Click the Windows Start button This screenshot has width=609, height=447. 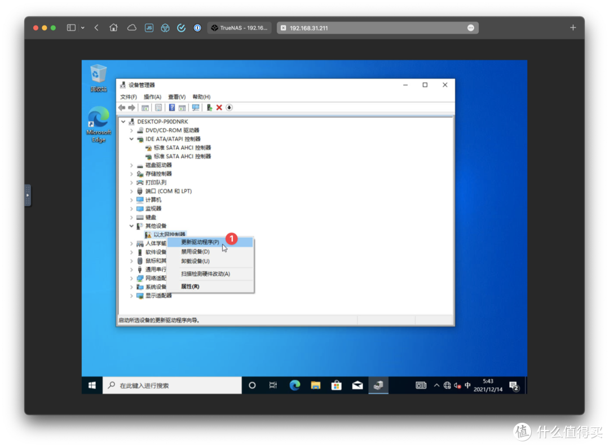click(x=92, y=386)
